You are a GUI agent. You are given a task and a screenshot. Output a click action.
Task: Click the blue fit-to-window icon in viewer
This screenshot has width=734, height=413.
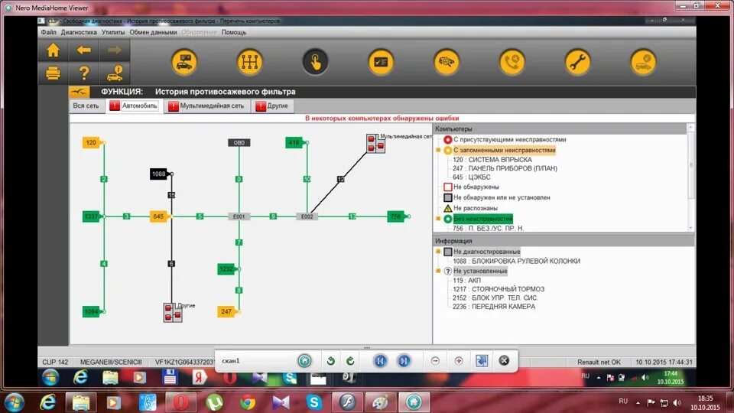point(482,360)
